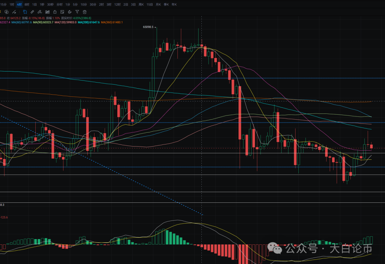Pick the 2日 timeframe

(x=126, y=4)
